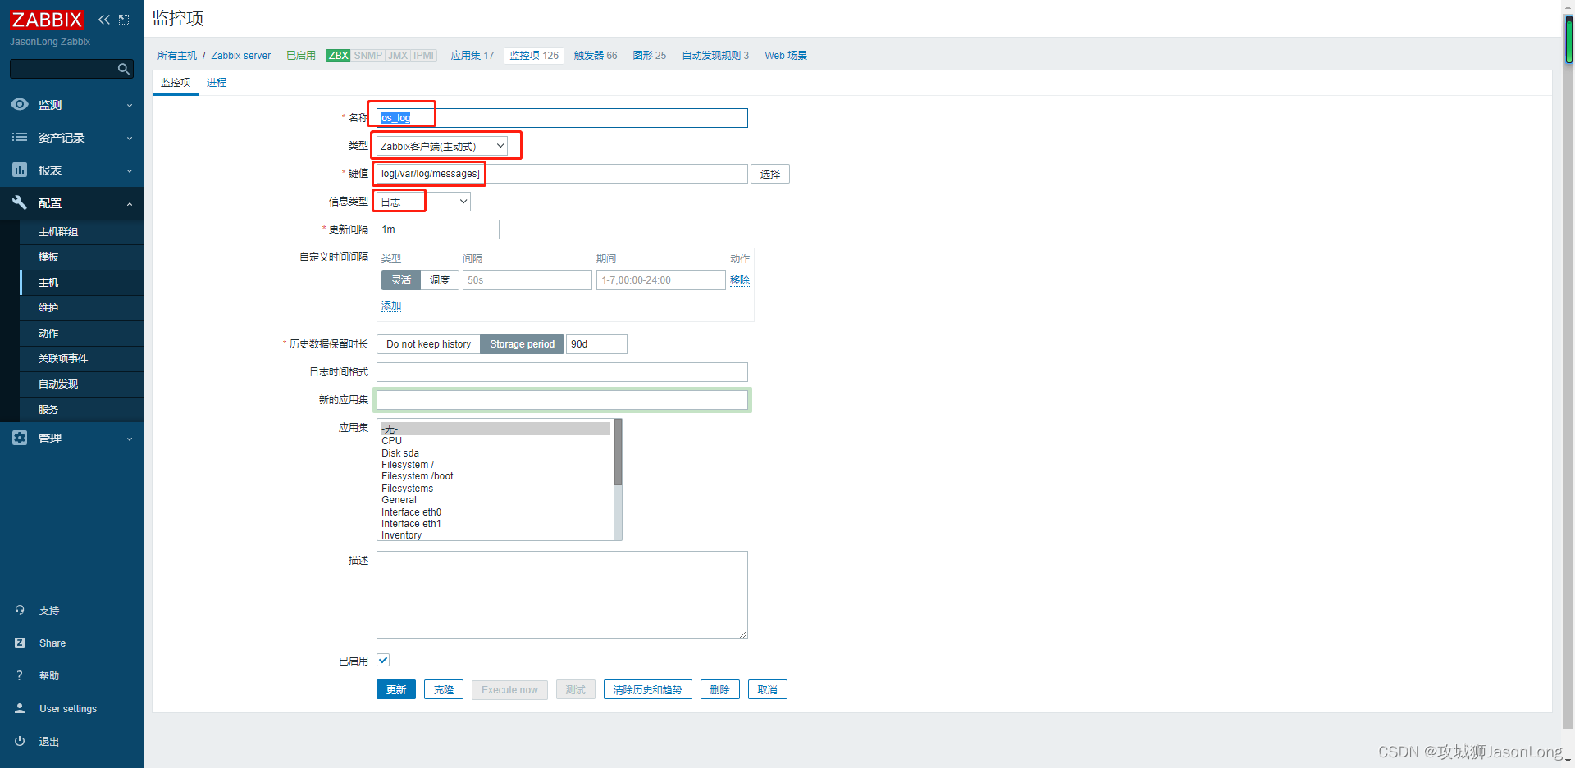Viewport: 1575px width, 768px height.
Task: Click the question mark 帮助 icon
Action: tap(20, 675)
